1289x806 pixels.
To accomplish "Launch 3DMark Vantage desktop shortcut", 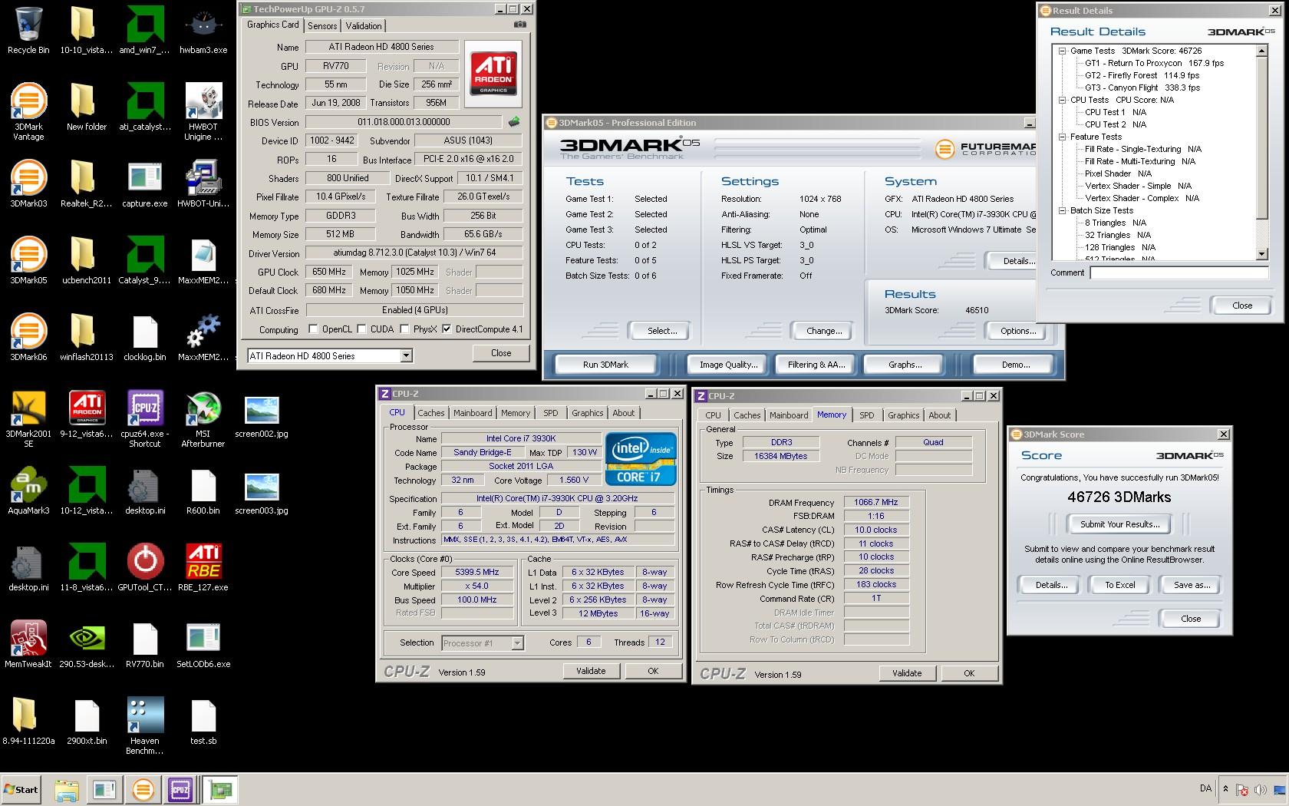I will pos(28,111).
